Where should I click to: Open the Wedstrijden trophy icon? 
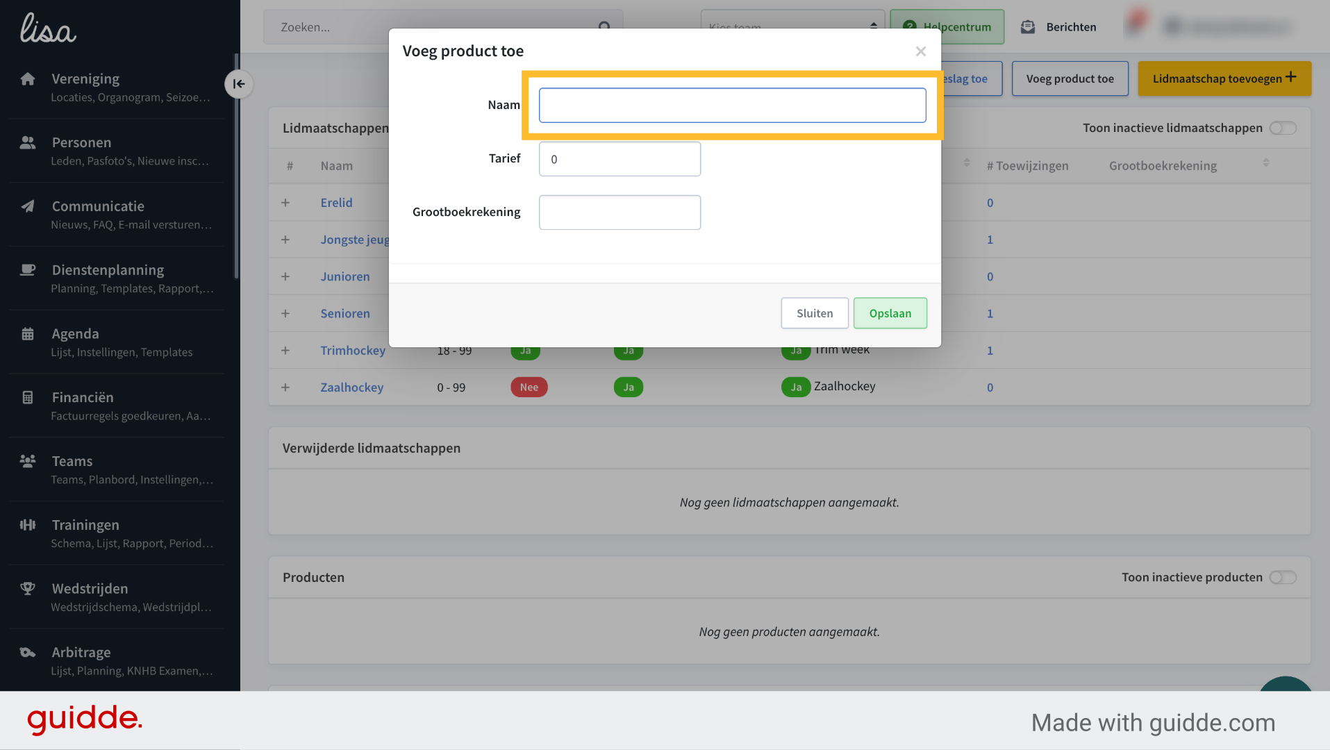pyautogui.click(x=28, y=589)
